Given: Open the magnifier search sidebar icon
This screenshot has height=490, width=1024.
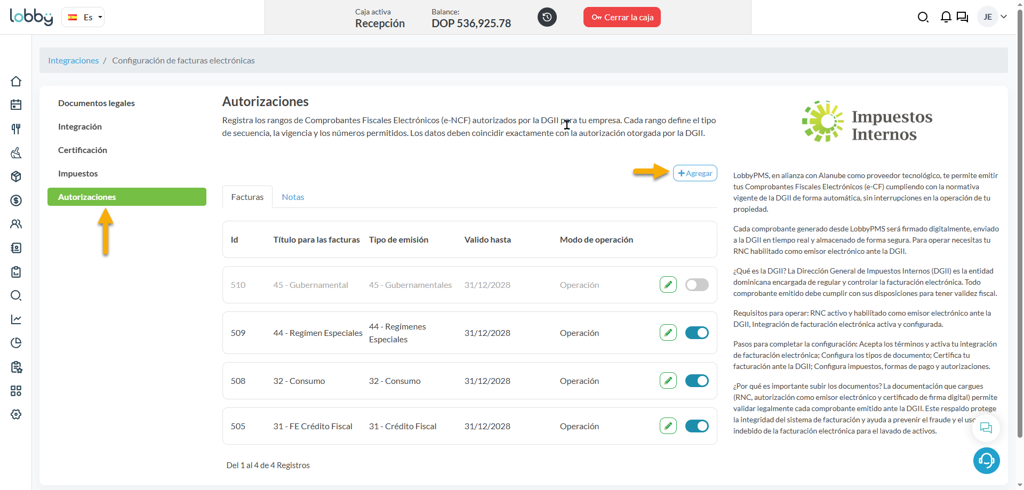Looking at the screenshot, I should [16, 295].
